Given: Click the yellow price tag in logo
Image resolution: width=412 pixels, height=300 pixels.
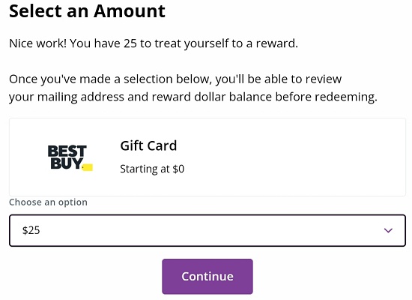Looking at the screenshot, I should (87, 167).
